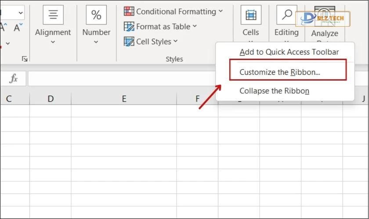The image size is (369, 219).
Task: Choose Collapse the Ribbon option
Action: click(x=274, y=91)
